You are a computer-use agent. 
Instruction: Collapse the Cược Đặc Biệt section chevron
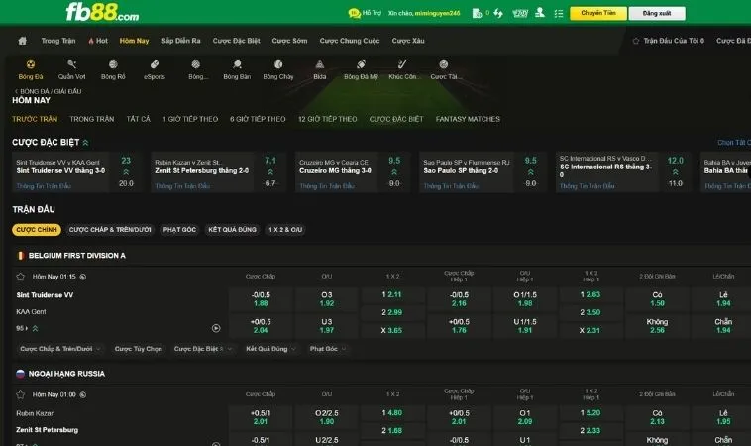85,143
